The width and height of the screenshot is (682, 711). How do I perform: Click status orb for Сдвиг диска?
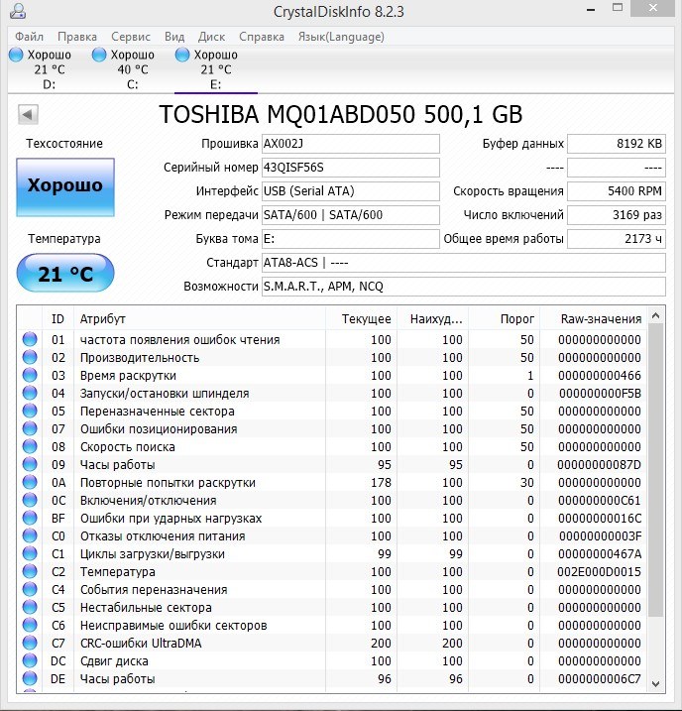coord(30,660)
